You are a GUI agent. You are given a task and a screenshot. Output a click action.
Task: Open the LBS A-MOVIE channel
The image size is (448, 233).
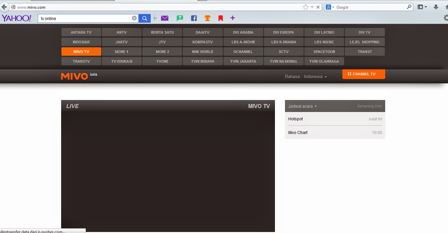click(x=243, y=42)
